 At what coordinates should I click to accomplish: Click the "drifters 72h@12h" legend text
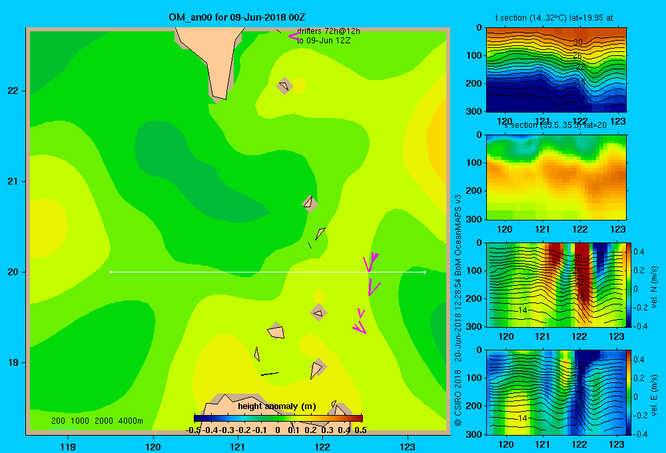328,31
